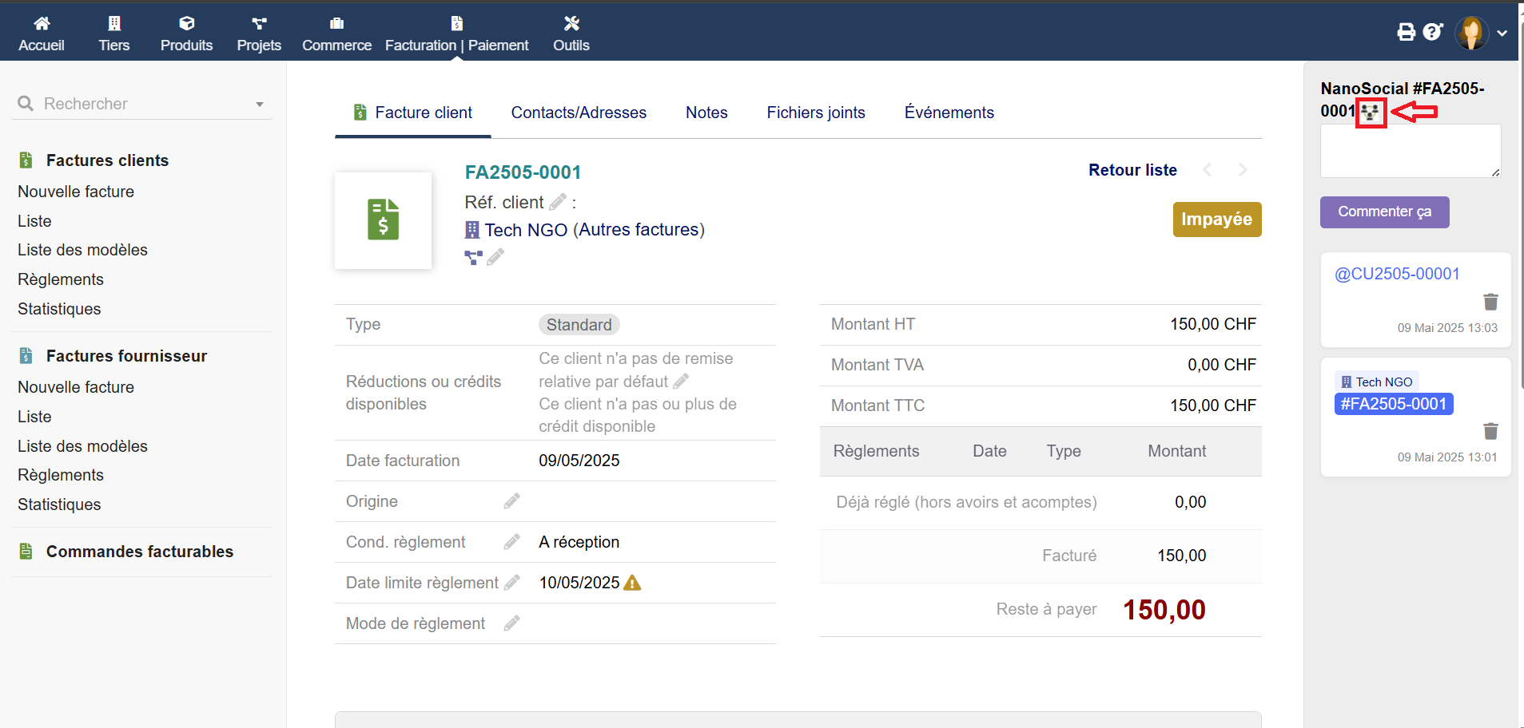Click the print icon in top bar

pyautogui.click(x=1406, y=32)
